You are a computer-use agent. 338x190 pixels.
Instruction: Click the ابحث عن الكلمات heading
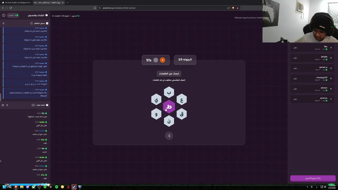point(169,74)
